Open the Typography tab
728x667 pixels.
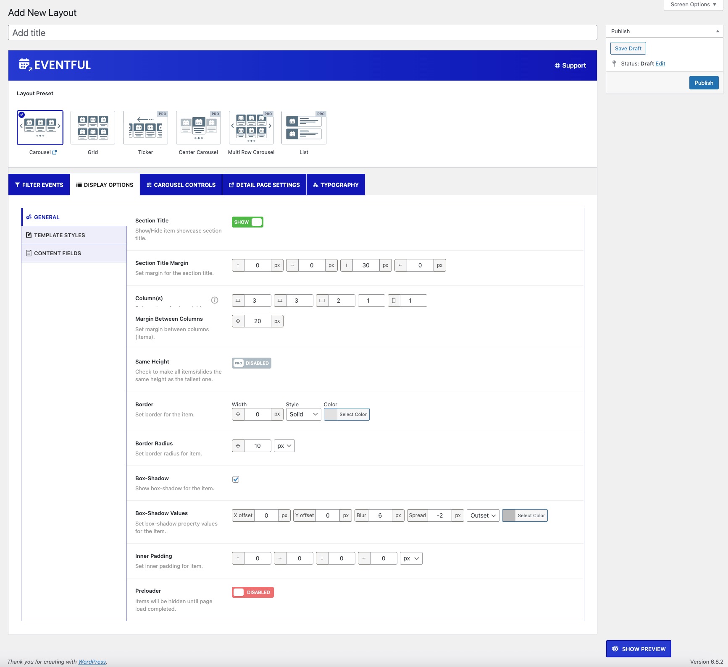336,185
